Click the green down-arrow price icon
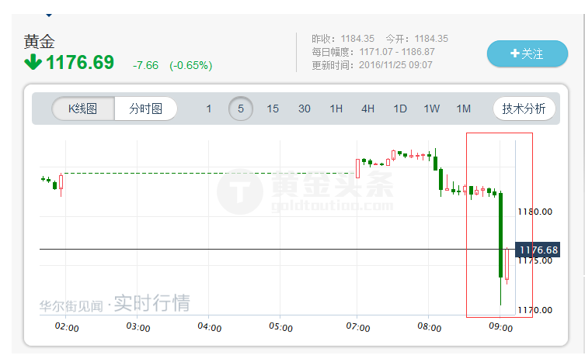The image size is (585, 355). pyautogui.click(x=33, y=62)
